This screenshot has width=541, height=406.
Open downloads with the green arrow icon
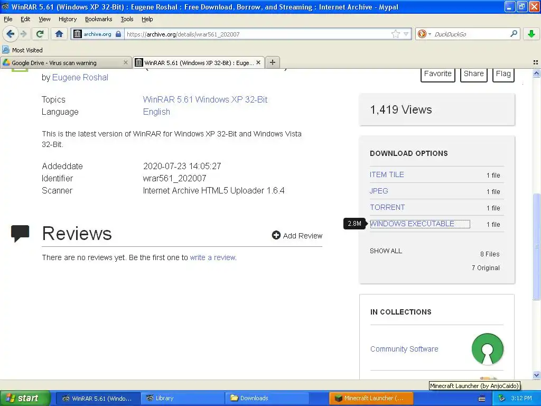point(531,34)
